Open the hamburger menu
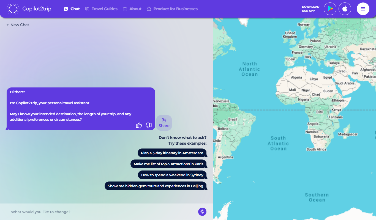 point(363,9)
